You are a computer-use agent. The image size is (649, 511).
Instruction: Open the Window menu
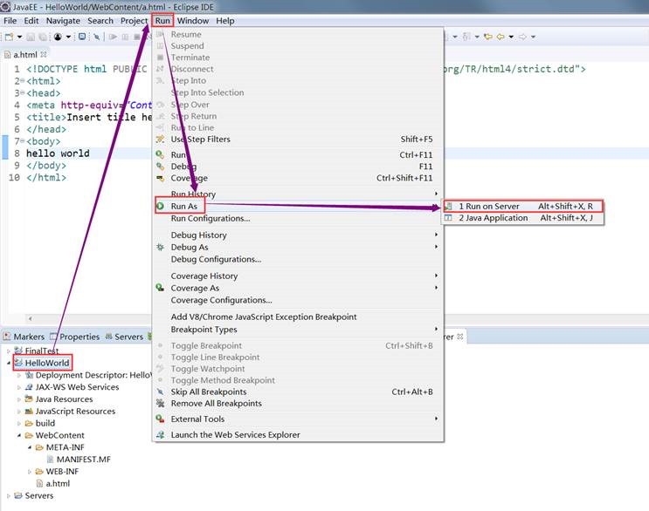click(193, 21)
